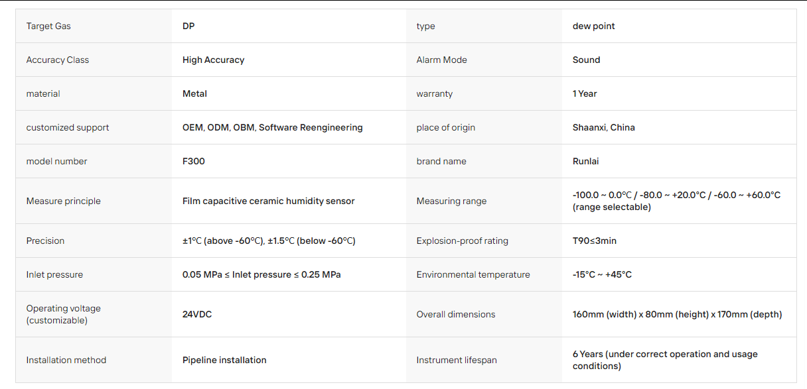Click the 'customized support' label
The width and height of the screenshot is (807, 389).
(x=68, y=127)
